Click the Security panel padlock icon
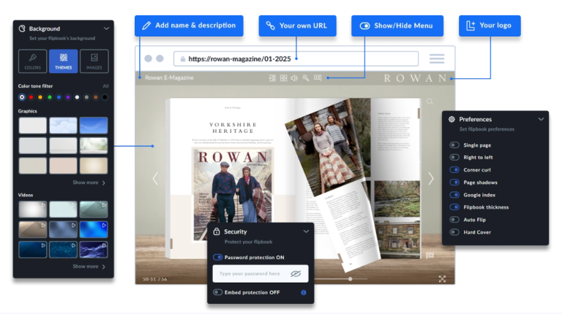The image size is (562, 314). coord(217,231)
